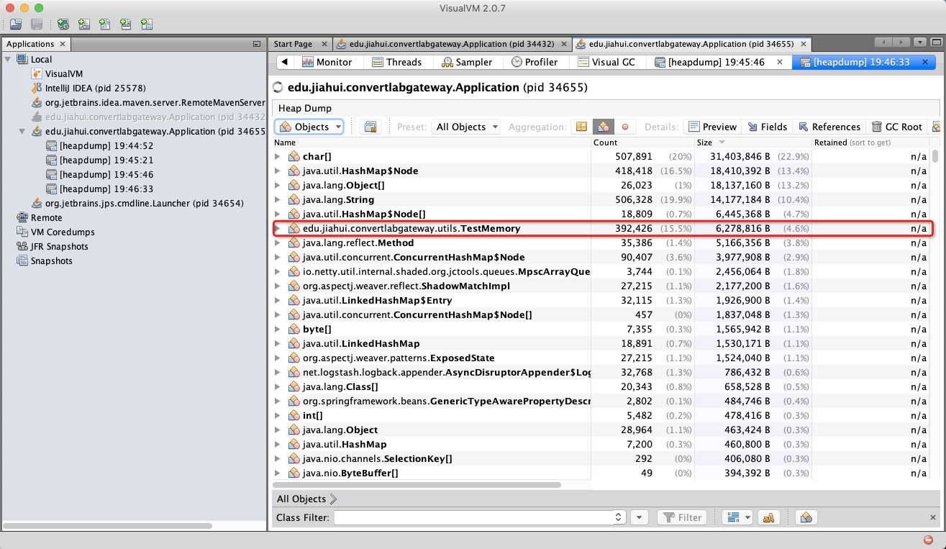
Task: Toggle the match case filter icon
Action: pos(768,517)
